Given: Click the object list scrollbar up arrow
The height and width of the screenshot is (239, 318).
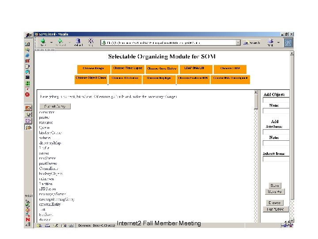Looking at the screenshot, I should coord(256,92).
